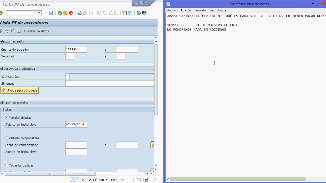Image resolution: width=326 pixels, height=183 pixels.
Task: Click the Cuenta de acreedor upper-limit field
Action: point(127,49)
